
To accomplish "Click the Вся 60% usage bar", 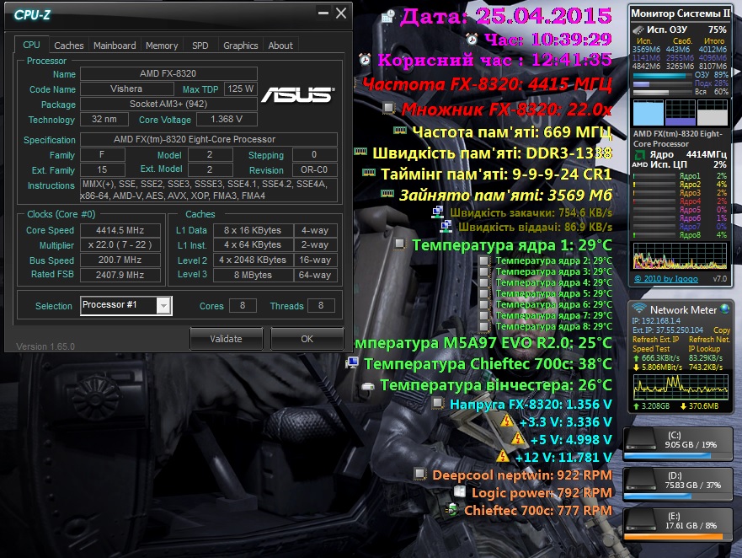I will coord(663,92).
